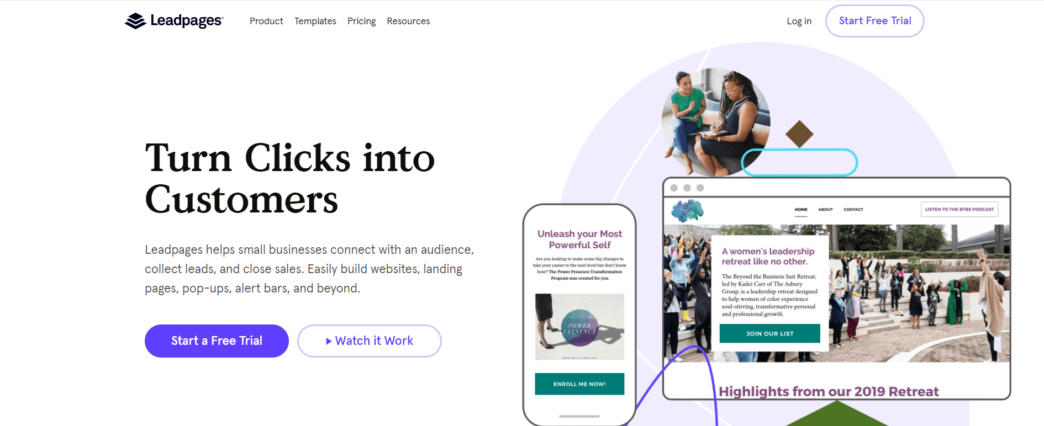Click Start Free Trial in header
The width and height of the screenshot is (1044, 426).
[875, 21]
